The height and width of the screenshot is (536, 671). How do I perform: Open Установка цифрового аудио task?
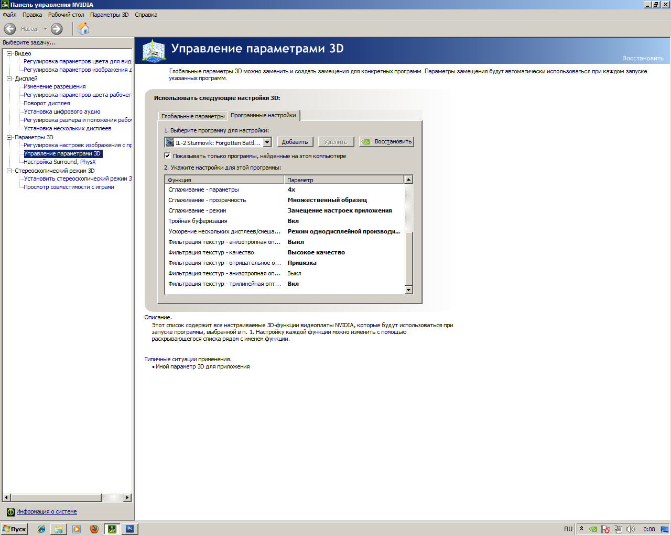tap(62, 111)
